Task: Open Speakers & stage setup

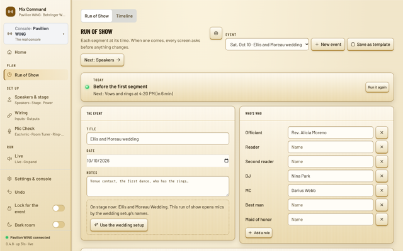Action: point(36,100)
